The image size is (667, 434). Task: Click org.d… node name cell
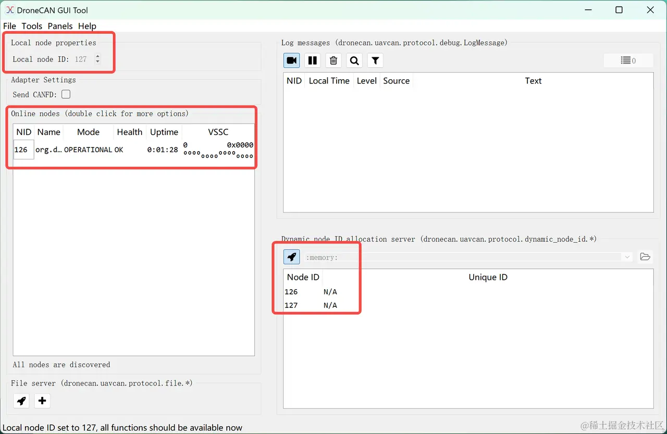pyautogui.click(x=48, y=150)
